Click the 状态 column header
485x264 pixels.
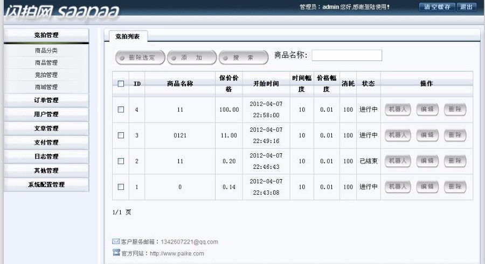(x=369, y=84)
